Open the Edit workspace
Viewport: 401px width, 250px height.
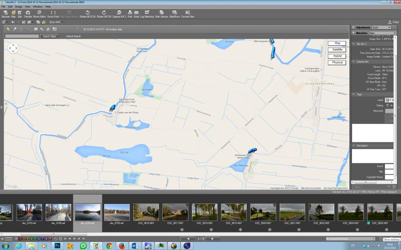[20, 14]
